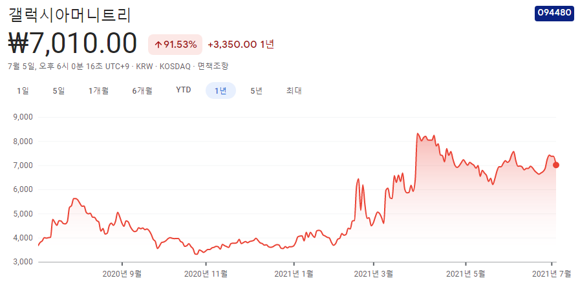
Task: Click the 5,000 y-axis label
Action: point(23,214)
